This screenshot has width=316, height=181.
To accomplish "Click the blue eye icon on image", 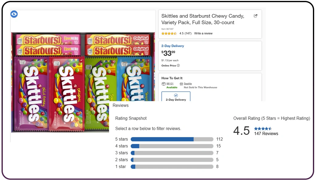I will (x=14, y=14).
